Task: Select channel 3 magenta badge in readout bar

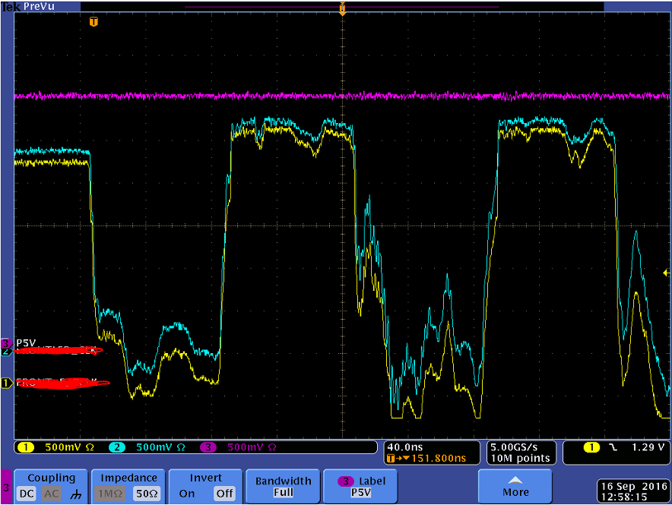Action: [x=208, y=447]
